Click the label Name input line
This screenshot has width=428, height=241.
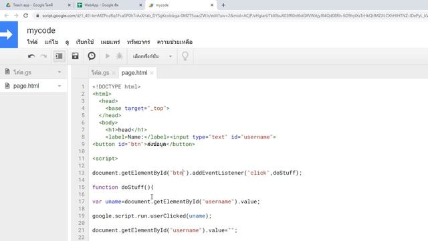[191, 137]
